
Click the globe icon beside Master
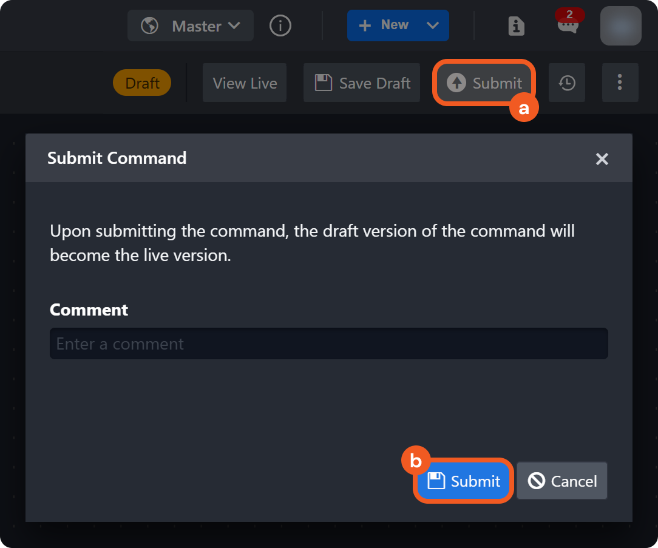point(149,26)
